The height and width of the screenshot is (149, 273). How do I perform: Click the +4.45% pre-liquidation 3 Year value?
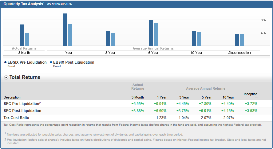click(x=183, y=104)
